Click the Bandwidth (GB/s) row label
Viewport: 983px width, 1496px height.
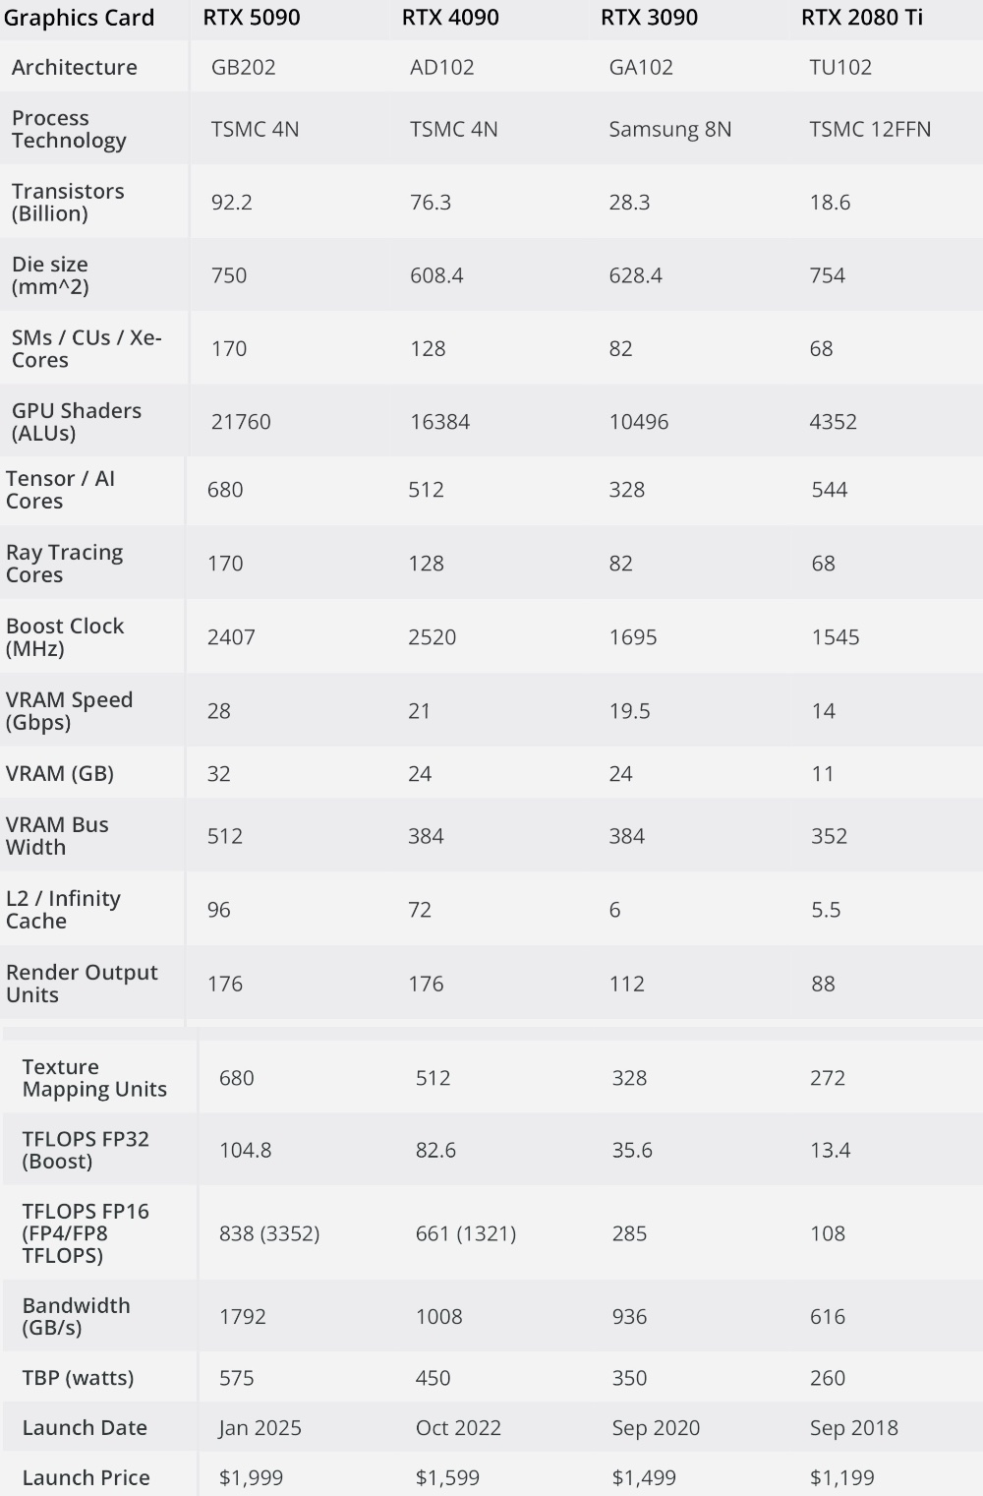[x=76, y=1316]
